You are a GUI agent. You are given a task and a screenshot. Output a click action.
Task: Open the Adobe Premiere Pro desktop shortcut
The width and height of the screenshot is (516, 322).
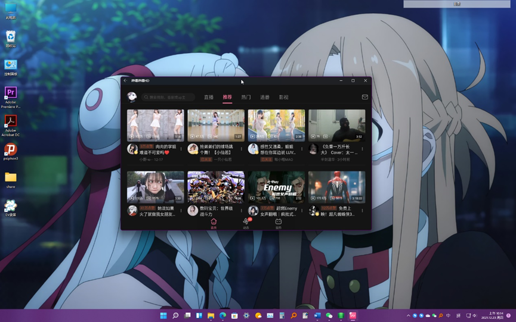[11, 98]
